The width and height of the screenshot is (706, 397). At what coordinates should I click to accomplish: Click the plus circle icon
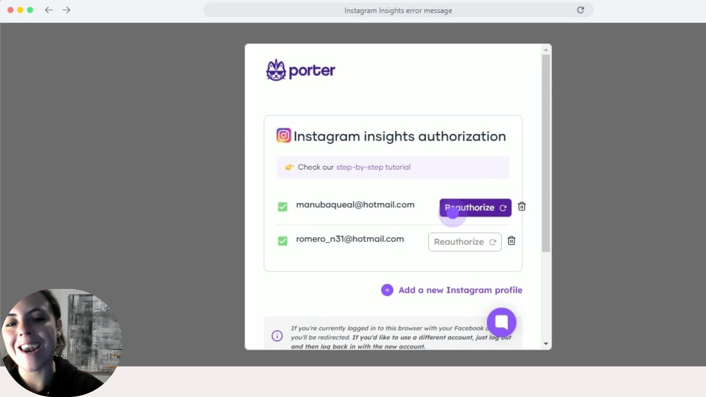387,290
